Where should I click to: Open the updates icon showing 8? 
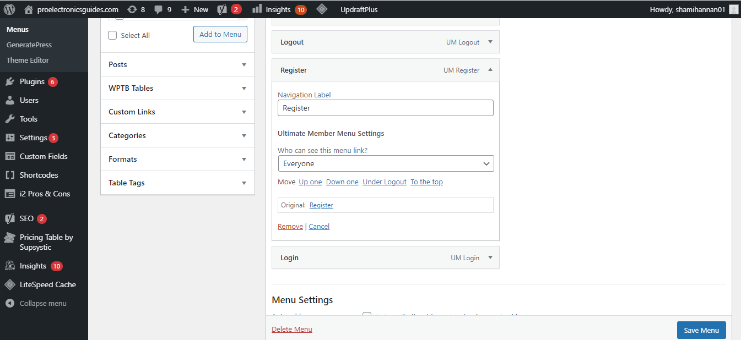(132, 9)
